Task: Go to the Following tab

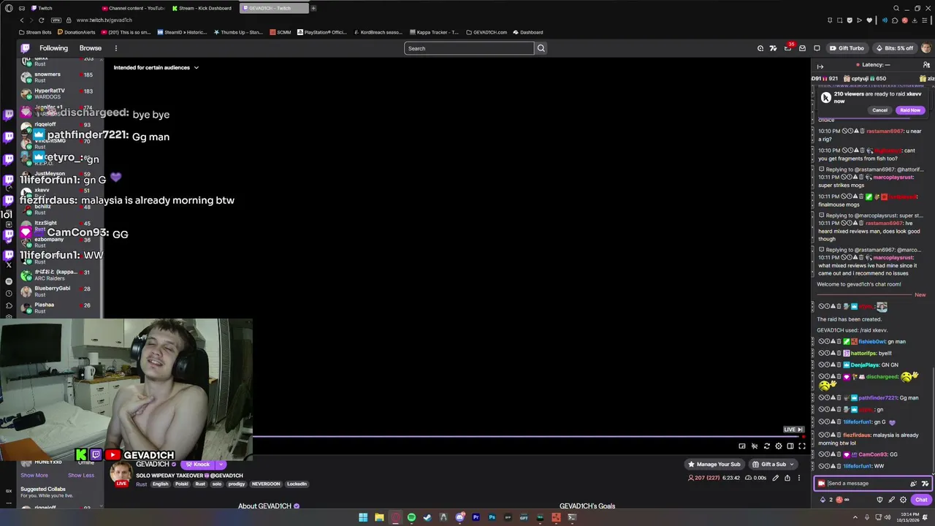Action: tap(53, 48)
